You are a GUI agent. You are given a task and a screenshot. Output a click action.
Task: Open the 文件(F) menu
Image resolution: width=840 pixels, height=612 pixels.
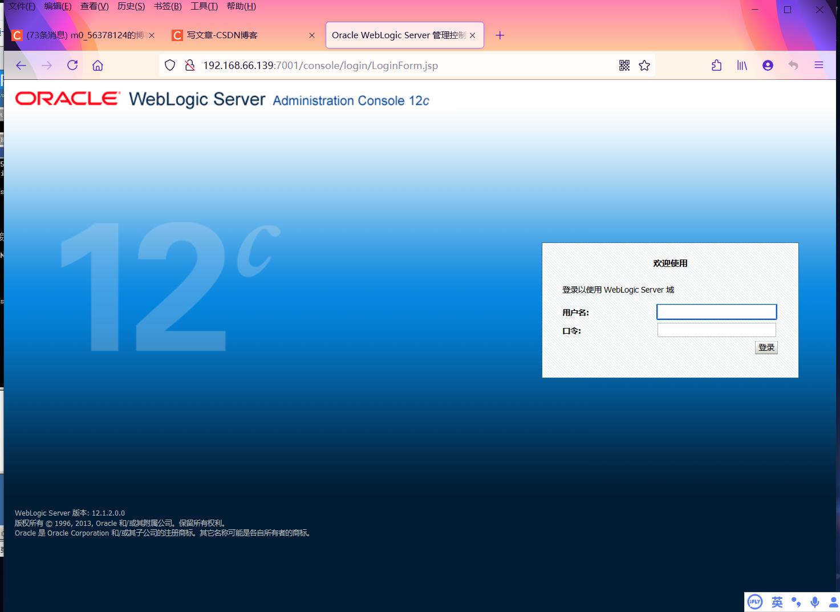22,6
